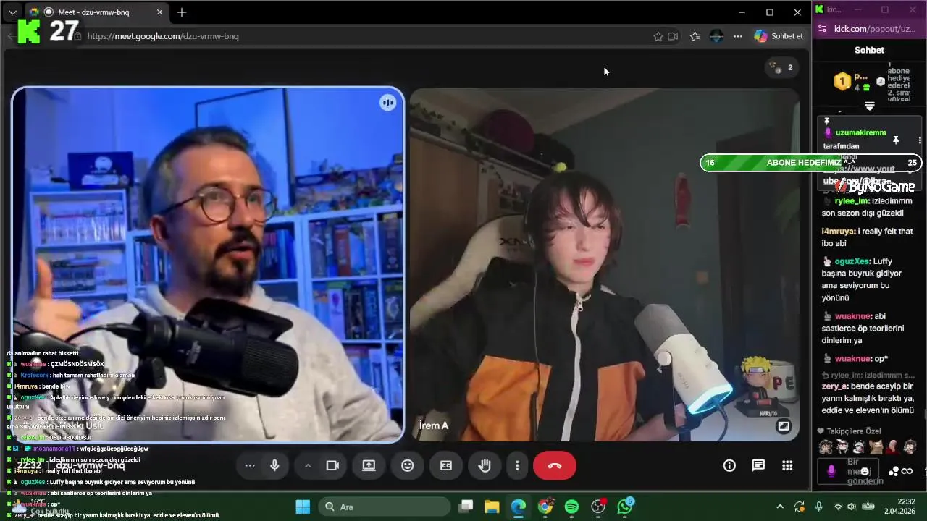Open WhatsApp from the taskbar
The width and height of the screenshot is (927, 521).
(624, 507)
